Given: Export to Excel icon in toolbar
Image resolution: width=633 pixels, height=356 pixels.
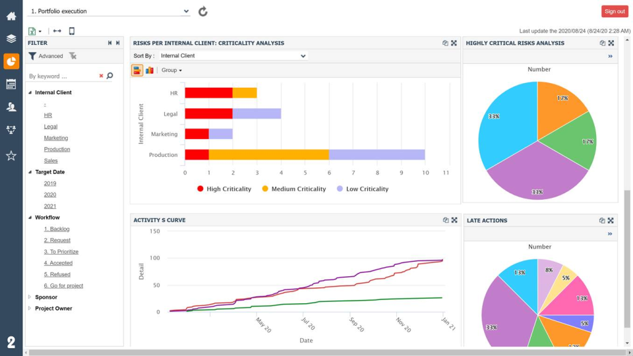Looking at the screenshot, I should tap(32, 31).
